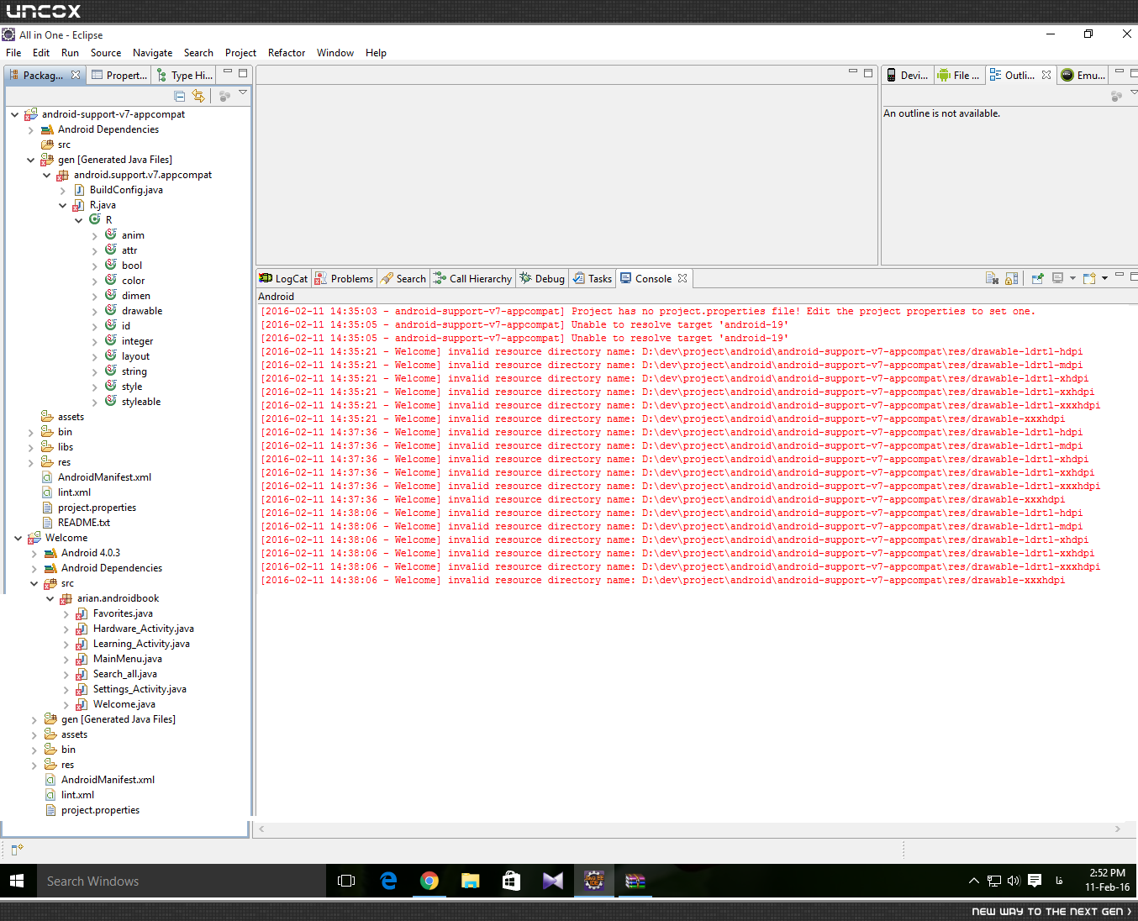Collapse all in Package Explorer toolbar

tap(180, 96)
